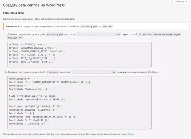Click the RewriteRule ^index\.php$ line

pos(29,89)
